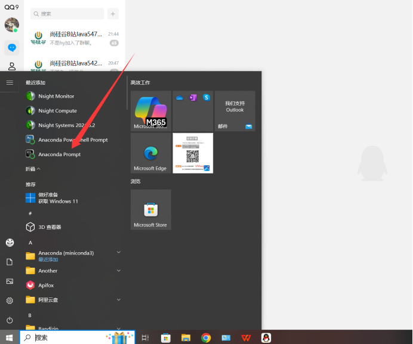Open Documents from Start sidebar
Image resolution: width=413 pixels, height=344 pixels.
click(10, 262)
